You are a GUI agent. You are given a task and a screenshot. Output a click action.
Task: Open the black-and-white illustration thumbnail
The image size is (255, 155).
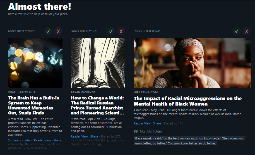point(98,63)
